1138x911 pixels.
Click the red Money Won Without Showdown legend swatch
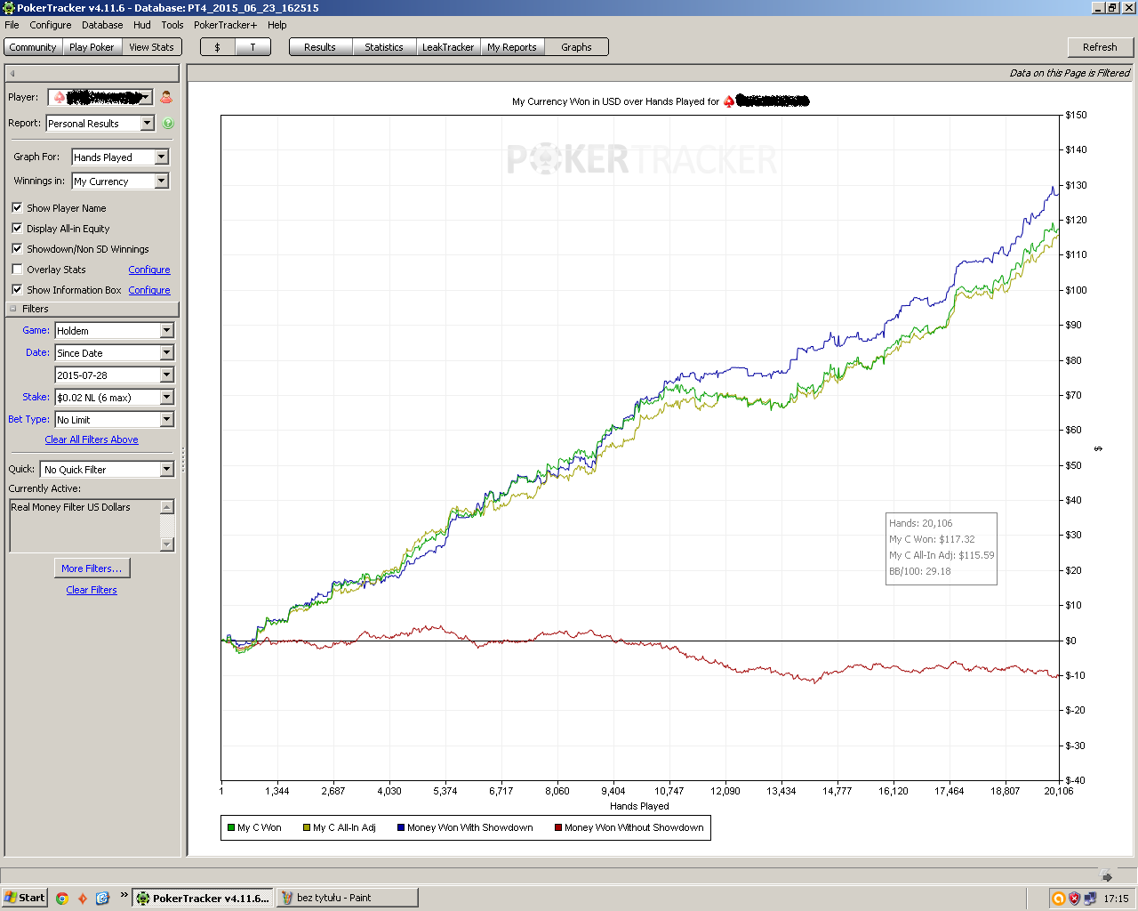click(558, 827)
